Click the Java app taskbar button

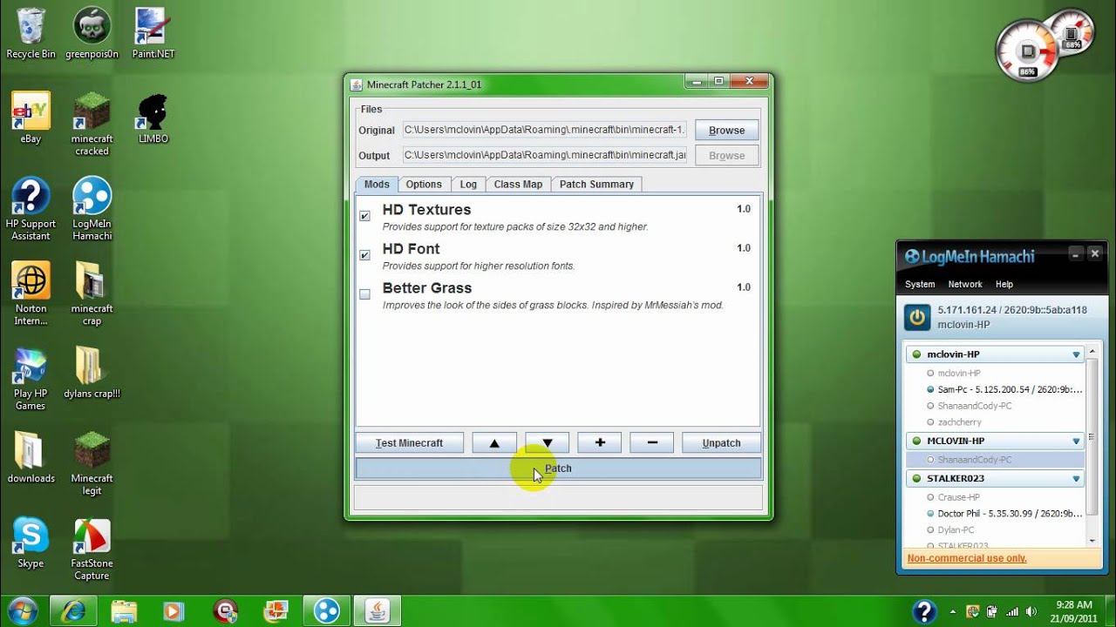[x=378, y=610]
